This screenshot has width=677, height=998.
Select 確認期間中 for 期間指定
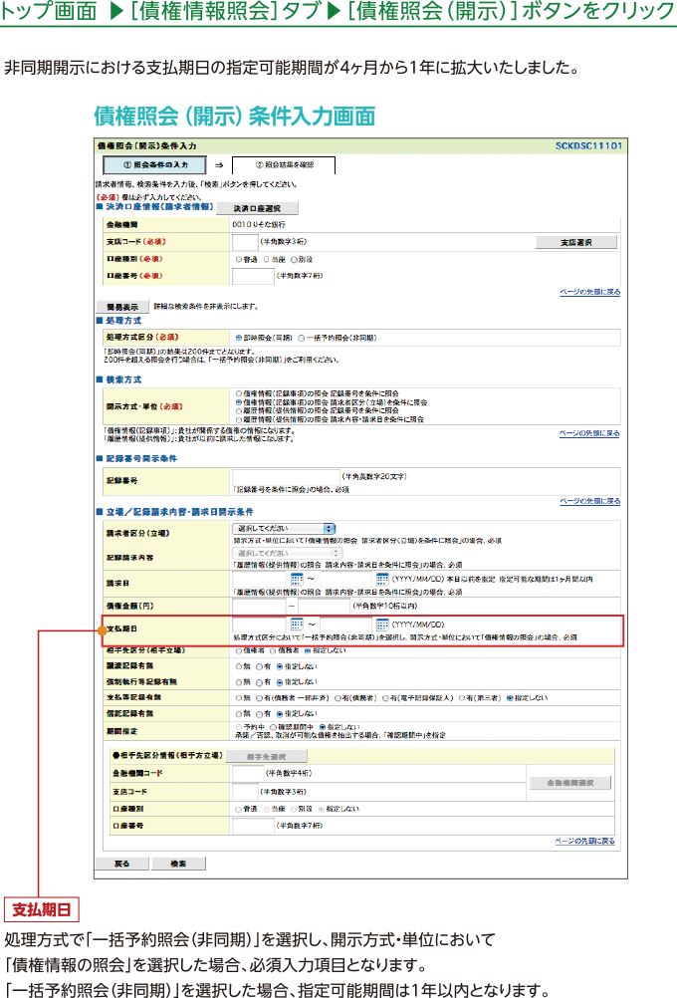coord(273,727)
